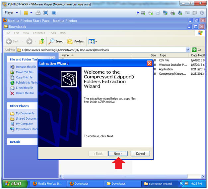
Task: Click the CSV File type entry
Action: (164, 60)
